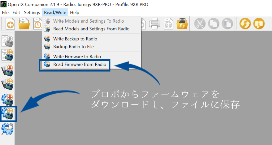Open the Help menu
The height and width of the screenshot is (145, 272).
[75, 13]
